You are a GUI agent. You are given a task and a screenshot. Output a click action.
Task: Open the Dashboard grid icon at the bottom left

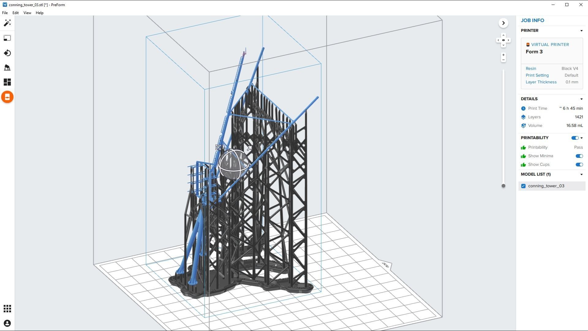(7, 309)
